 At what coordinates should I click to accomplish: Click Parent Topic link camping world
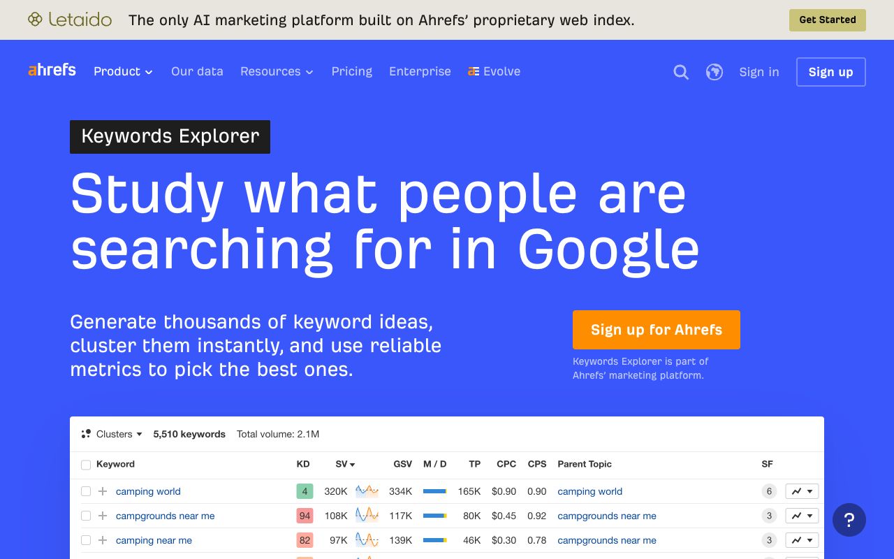point(589,491)
